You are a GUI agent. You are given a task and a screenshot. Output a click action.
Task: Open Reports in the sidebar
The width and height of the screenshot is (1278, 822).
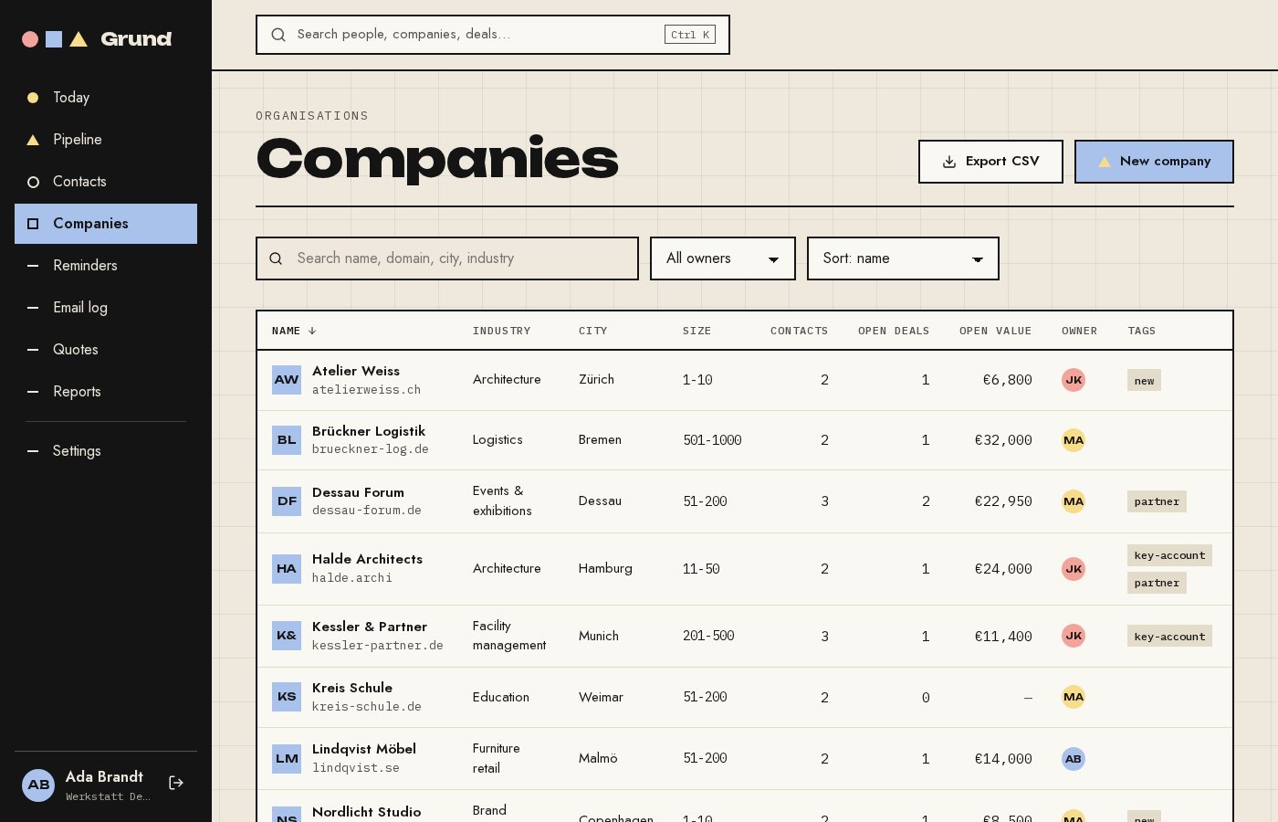coord(106,392)
